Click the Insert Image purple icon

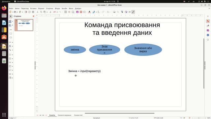(77, 12)
